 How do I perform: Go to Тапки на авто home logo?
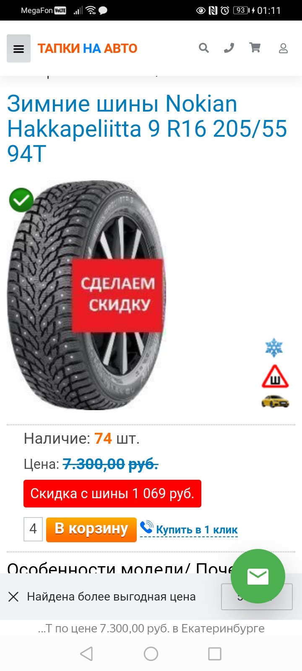coord(88,49)
